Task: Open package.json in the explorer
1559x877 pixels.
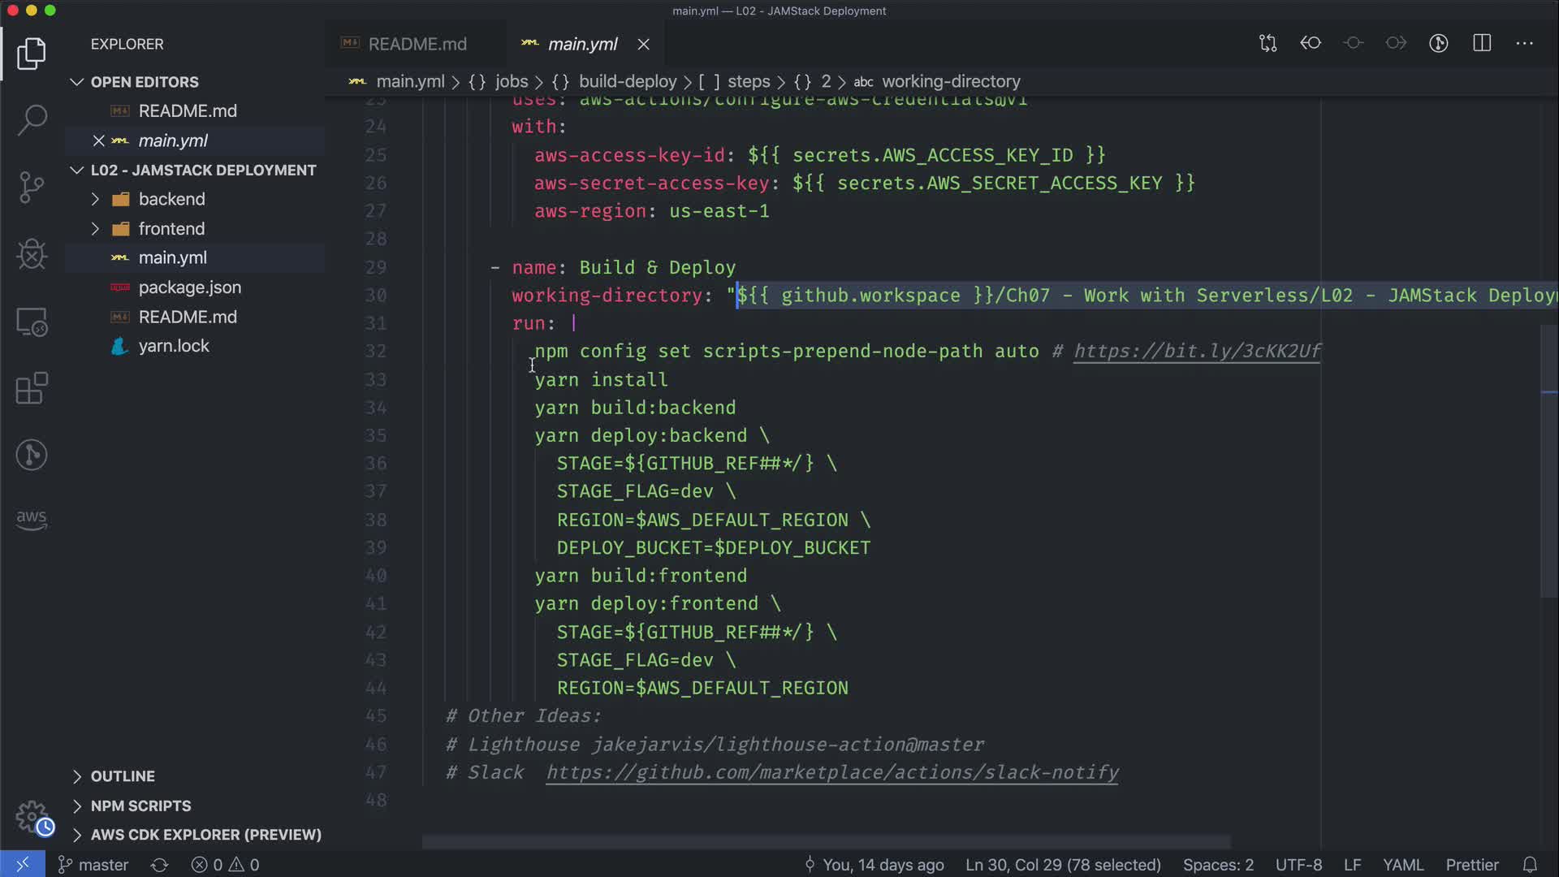Action: point(189,287)
